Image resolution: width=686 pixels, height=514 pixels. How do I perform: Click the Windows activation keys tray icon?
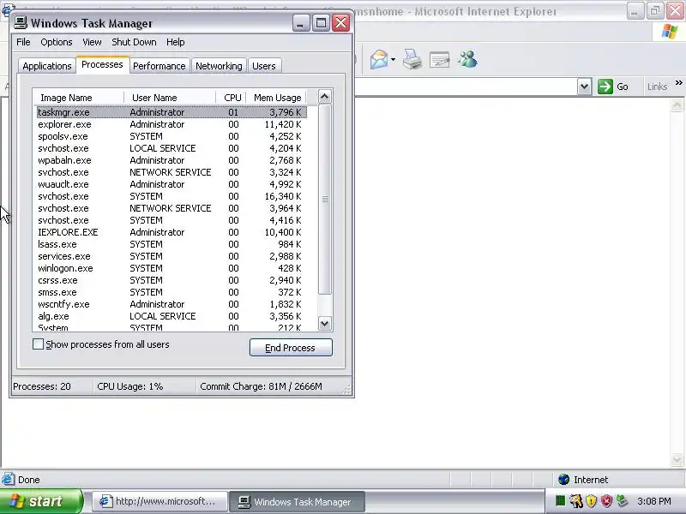click(576, 501)
